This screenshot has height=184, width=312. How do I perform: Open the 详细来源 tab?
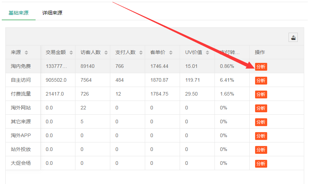52,13
